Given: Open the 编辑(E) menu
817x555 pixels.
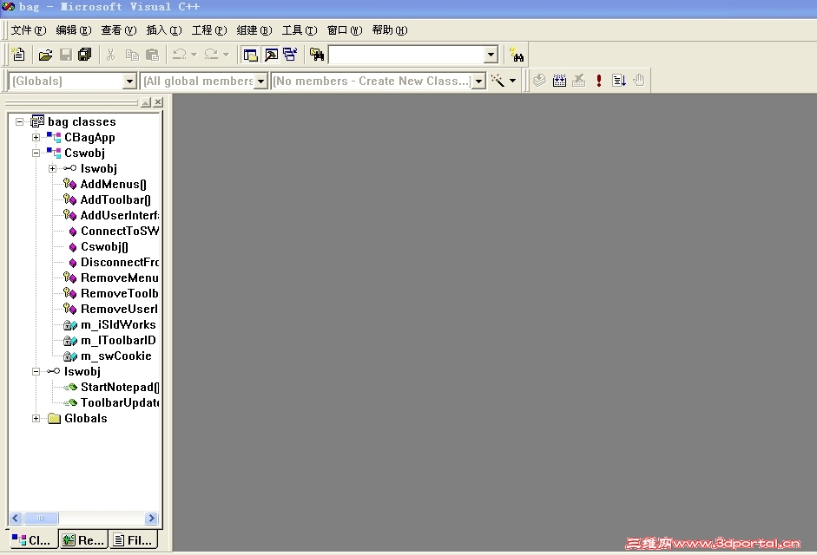Looking at the screenshot, I should tap(74, 30).
